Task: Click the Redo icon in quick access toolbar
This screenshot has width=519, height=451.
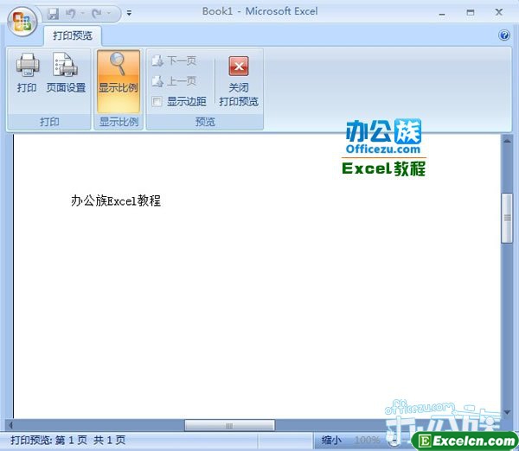Action: (97, 14)
